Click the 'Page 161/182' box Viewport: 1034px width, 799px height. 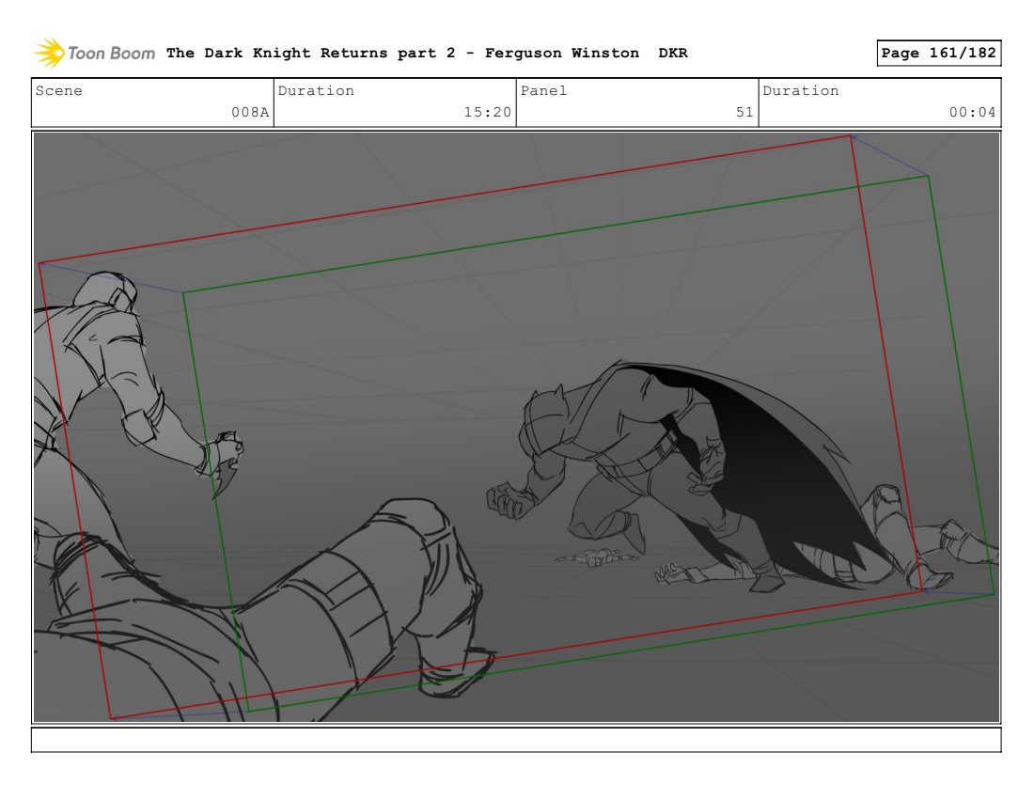[x=938, y=53]
